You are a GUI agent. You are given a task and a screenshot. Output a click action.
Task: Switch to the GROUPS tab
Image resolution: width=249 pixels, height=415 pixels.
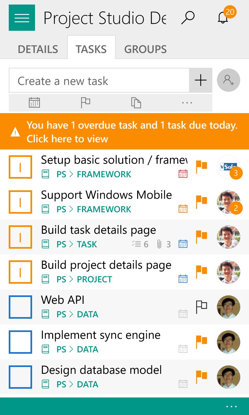coord(145,49)
